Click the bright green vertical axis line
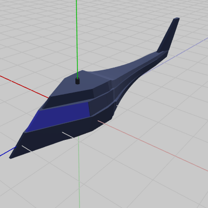 [x=77, y=39]
